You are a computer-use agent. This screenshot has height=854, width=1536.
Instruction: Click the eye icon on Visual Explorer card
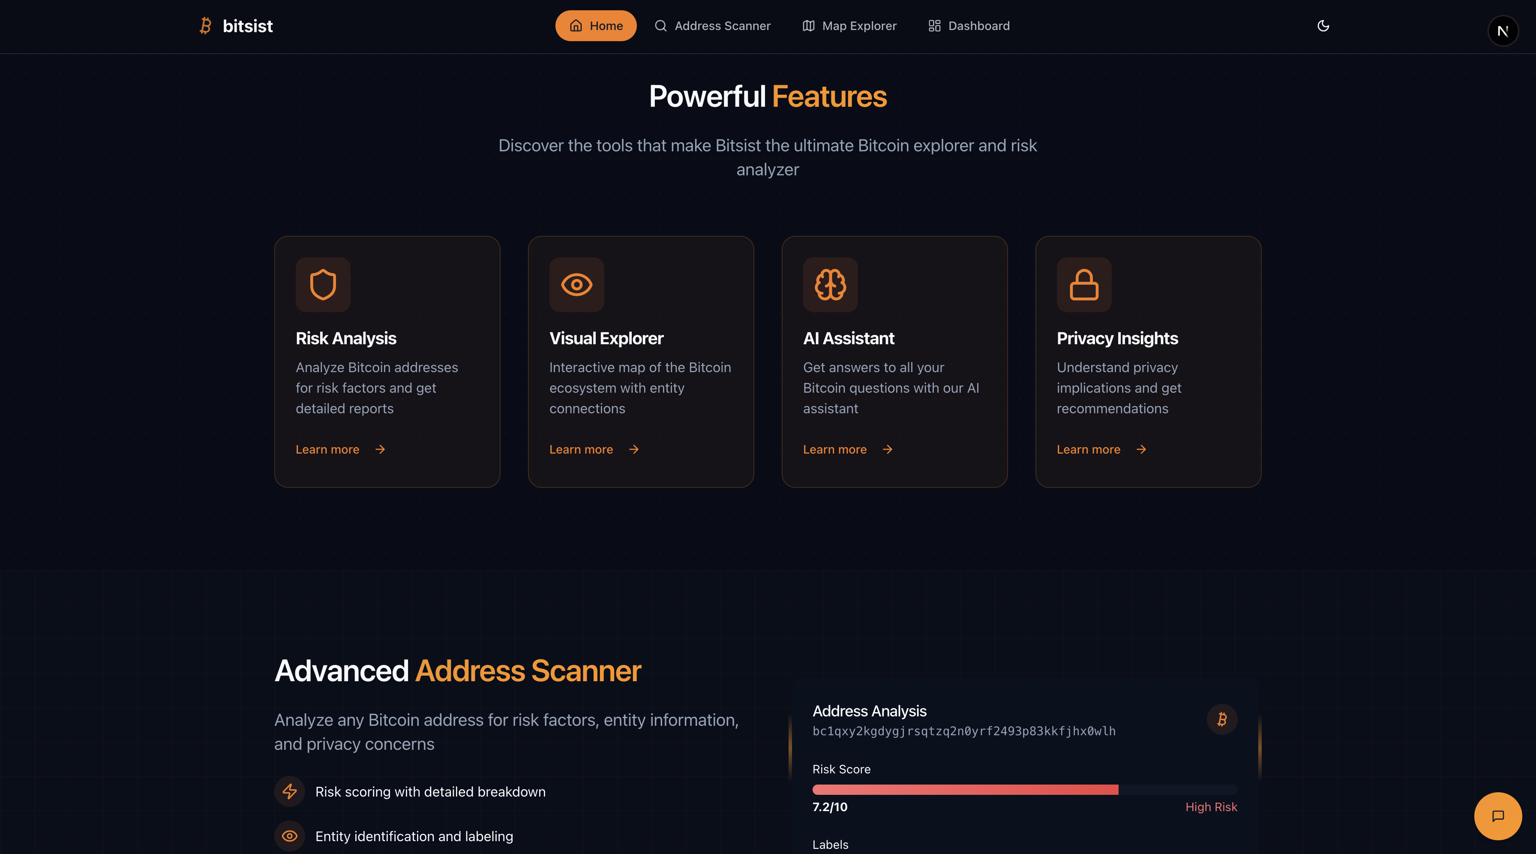click(x=576, y=285)
